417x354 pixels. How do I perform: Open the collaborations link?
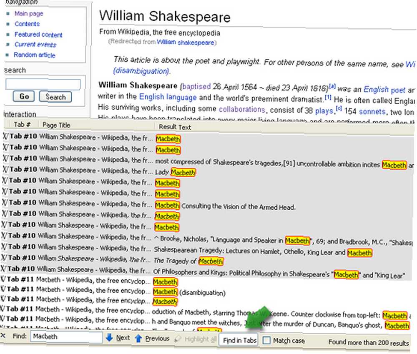click(242, 109)
